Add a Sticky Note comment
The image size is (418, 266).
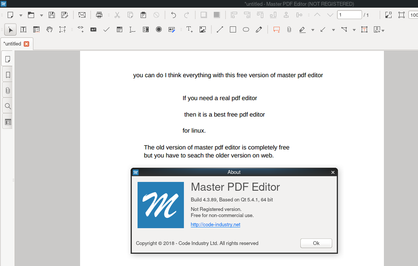tap(277, 29)
